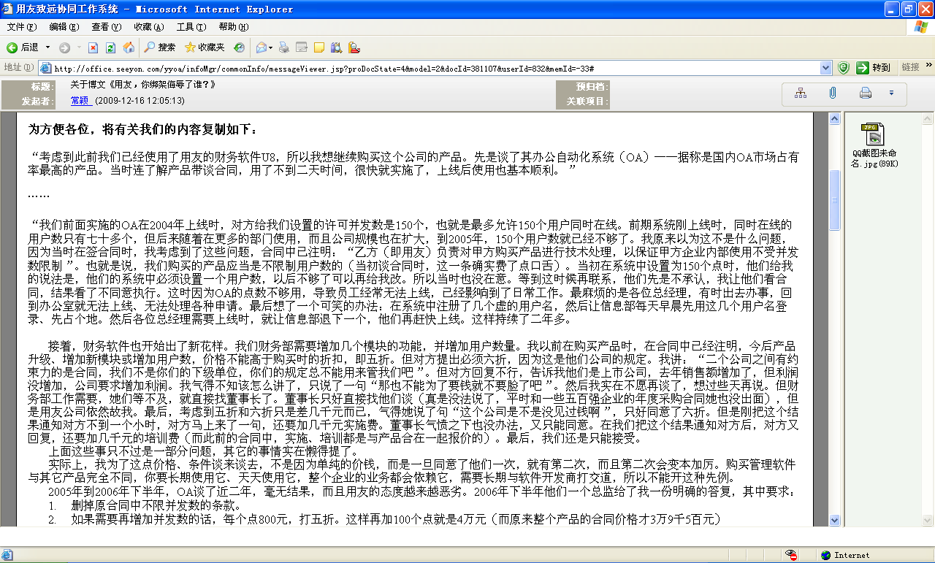The image size is (935, 563).
Task: Open the View (查看) menu
Action: click(x=106, y=27)
